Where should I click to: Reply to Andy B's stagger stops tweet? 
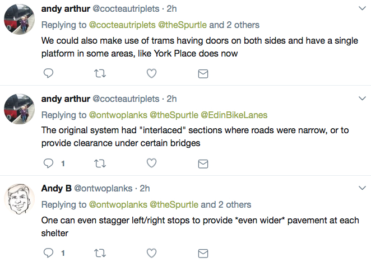(x=49, y=253)
